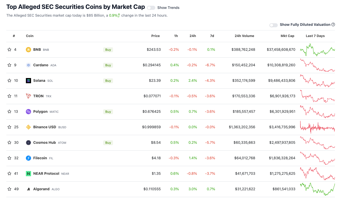Enable the Show Trends toggle
Screen dimensions: 343x198
[151, 8]
